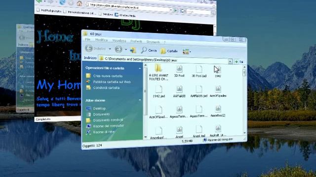Open the ? help menu

[164, 42]
